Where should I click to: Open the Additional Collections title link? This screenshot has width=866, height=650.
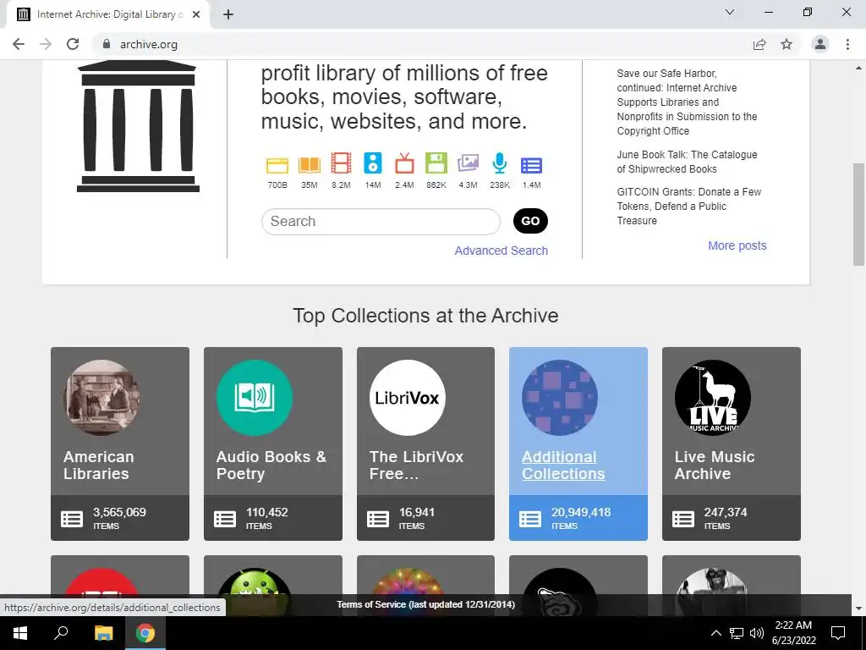tap(563, 465)
